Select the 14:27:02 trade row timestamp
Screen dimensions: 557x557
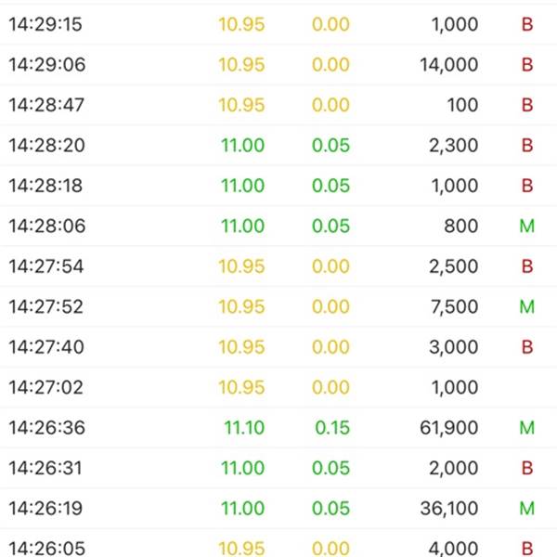tap(46, 387)
